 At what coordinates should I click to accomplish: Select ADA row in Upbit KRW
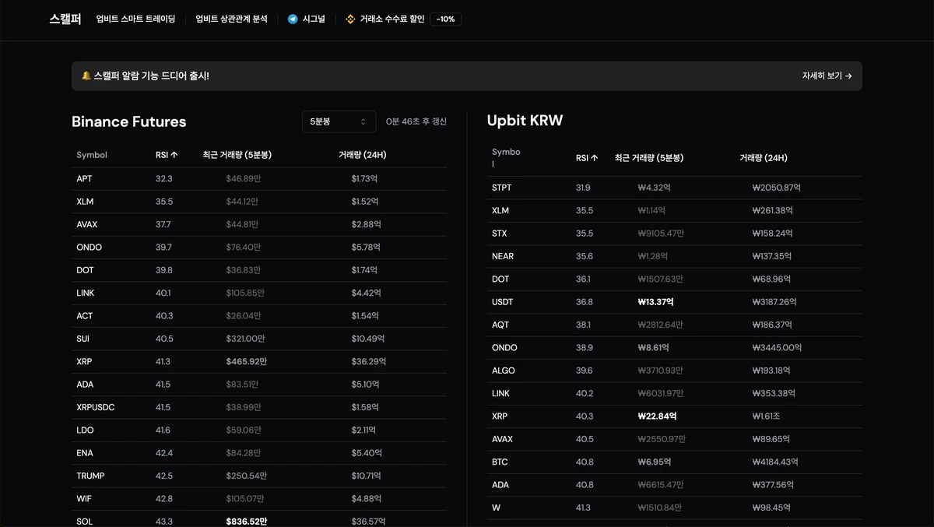[x=675, y=484]
